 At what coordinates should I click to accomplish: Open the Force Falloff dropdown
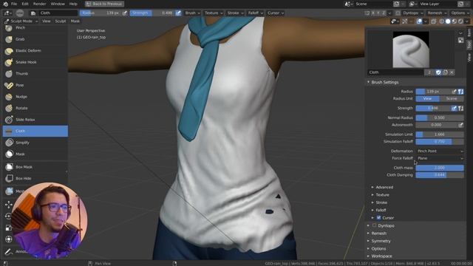point(440,158)
